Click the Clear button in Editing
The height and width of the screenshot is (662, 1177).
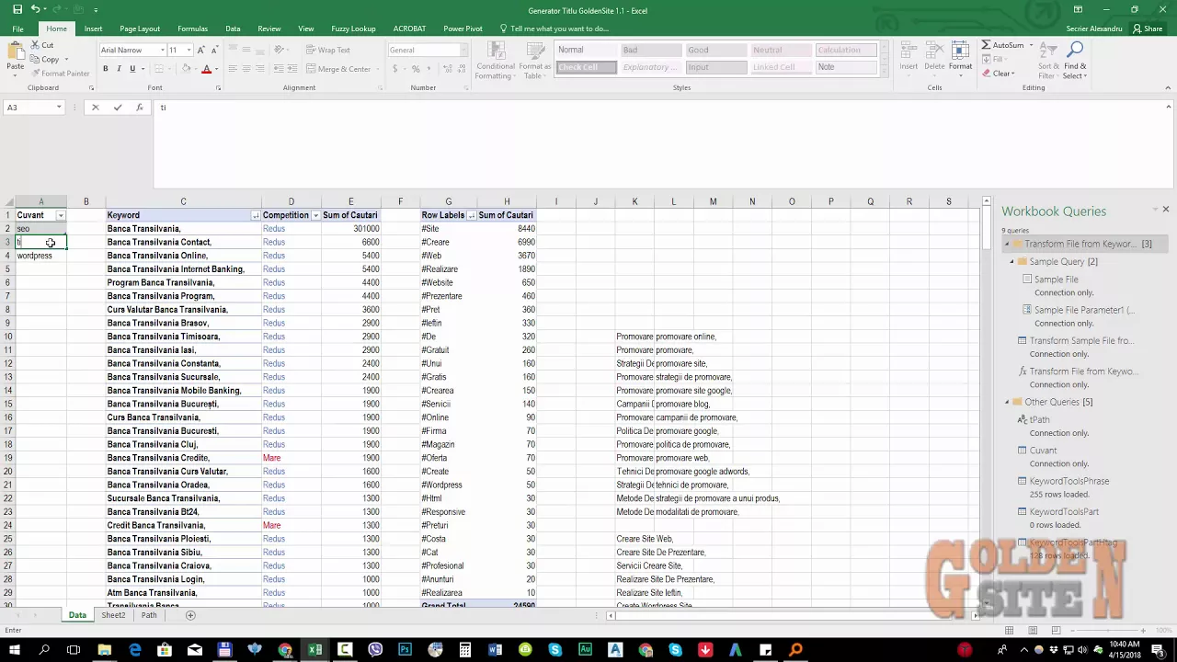pos(1000,74)
